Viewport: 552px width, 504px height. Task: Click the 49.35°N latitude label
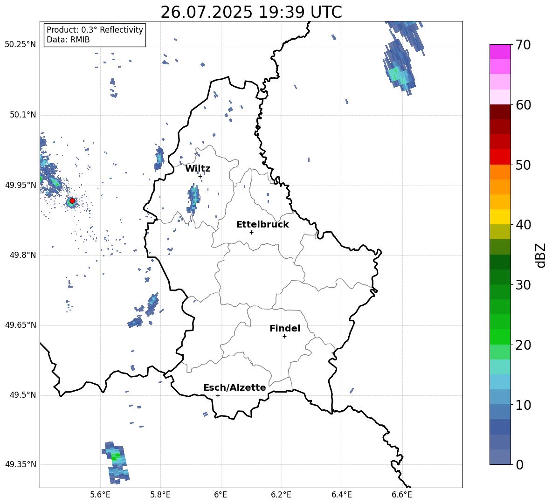pos(21,464)
